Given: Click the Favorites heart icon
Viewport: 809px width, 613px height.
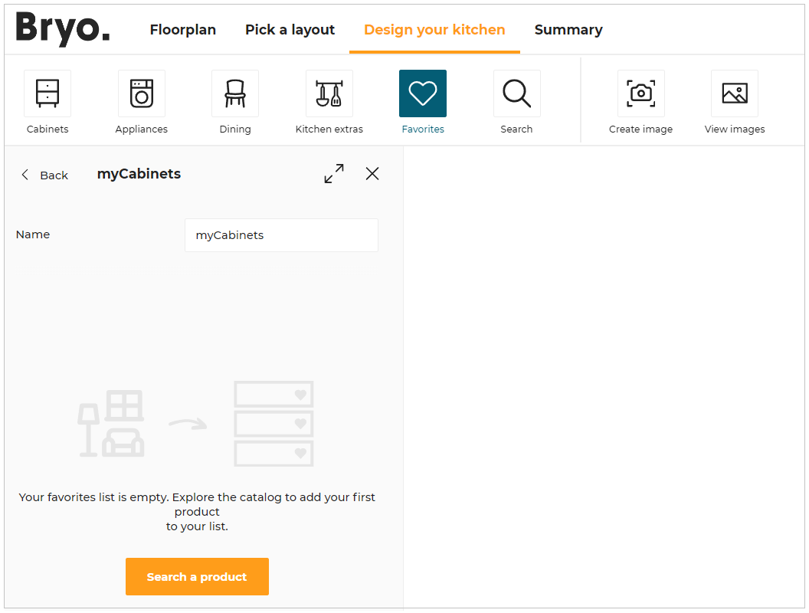Looking at the screenshot, I should 423,94.
